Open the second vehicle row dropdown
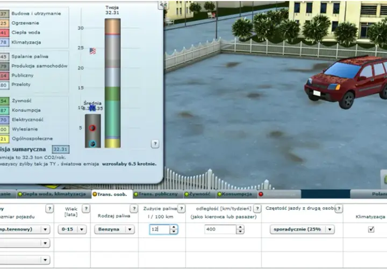Viewport: 387px width, 269px height. (x=25, y=243)
